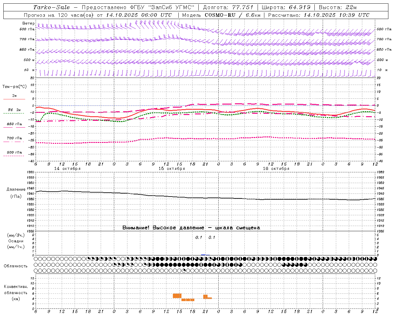Click the "15 октября" date label

pos(172,169)
